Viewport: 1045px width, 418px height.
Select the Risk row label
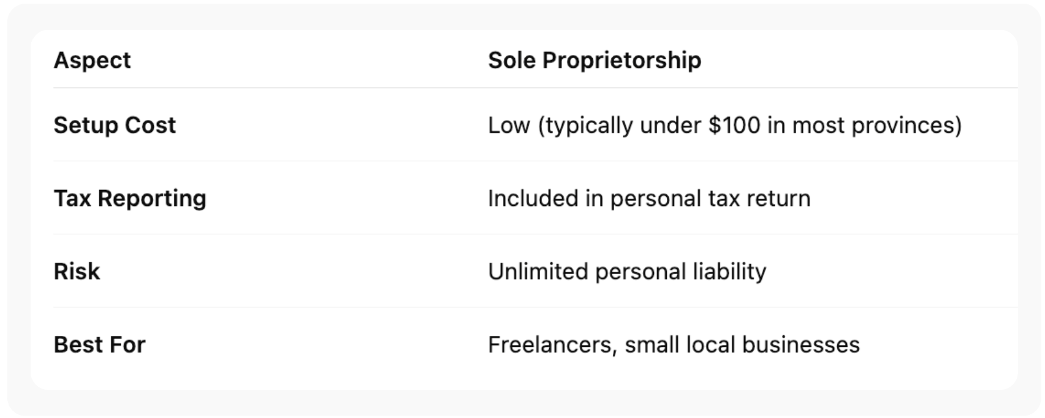tap(77, 271)
